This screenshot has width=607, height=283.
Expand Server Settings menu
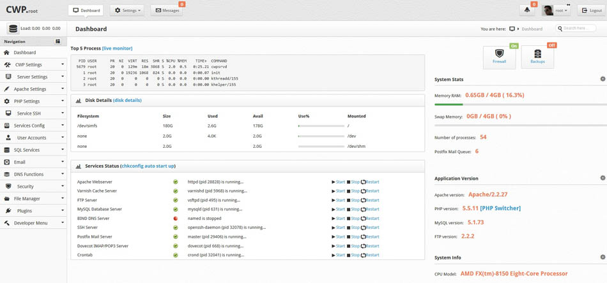(x=33, y=77)
